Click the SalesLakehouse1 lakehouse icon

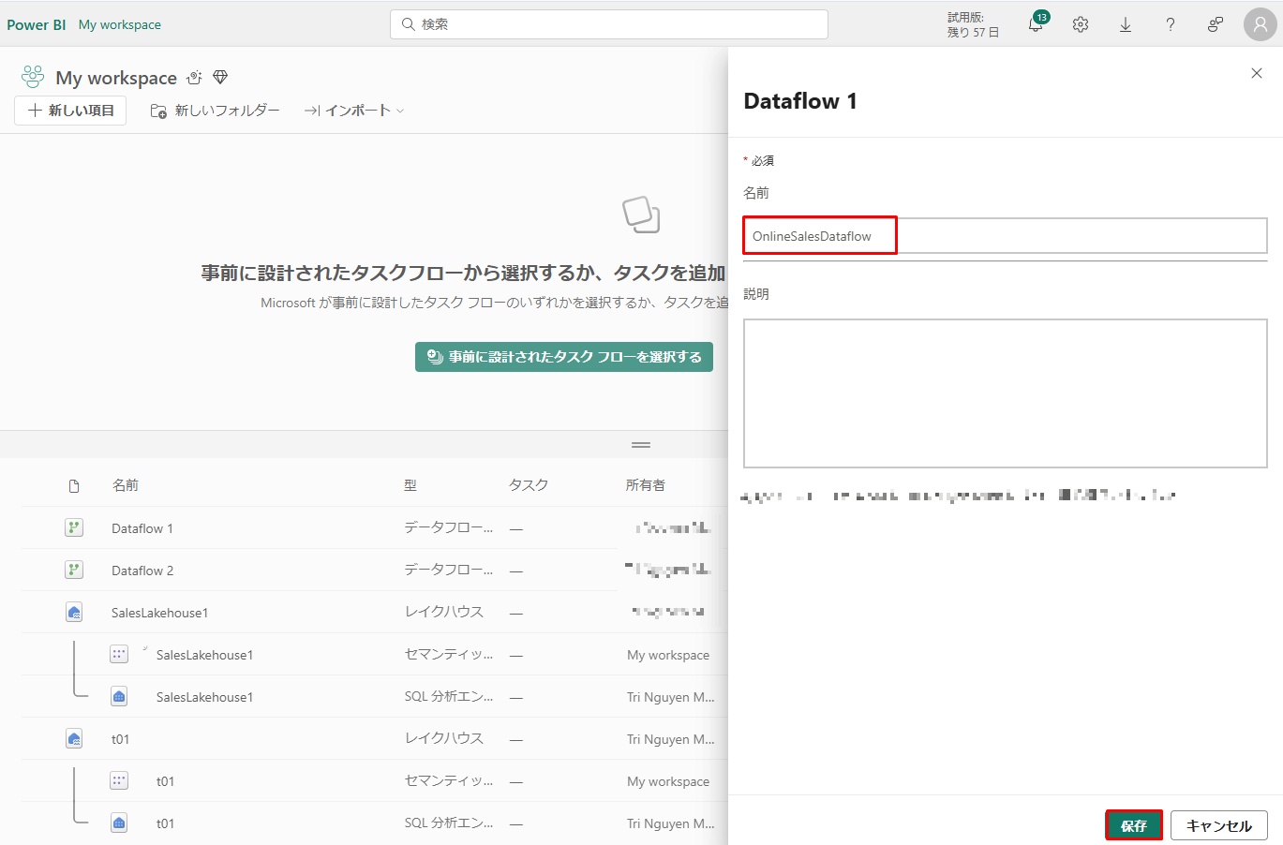tap(74, 613)
